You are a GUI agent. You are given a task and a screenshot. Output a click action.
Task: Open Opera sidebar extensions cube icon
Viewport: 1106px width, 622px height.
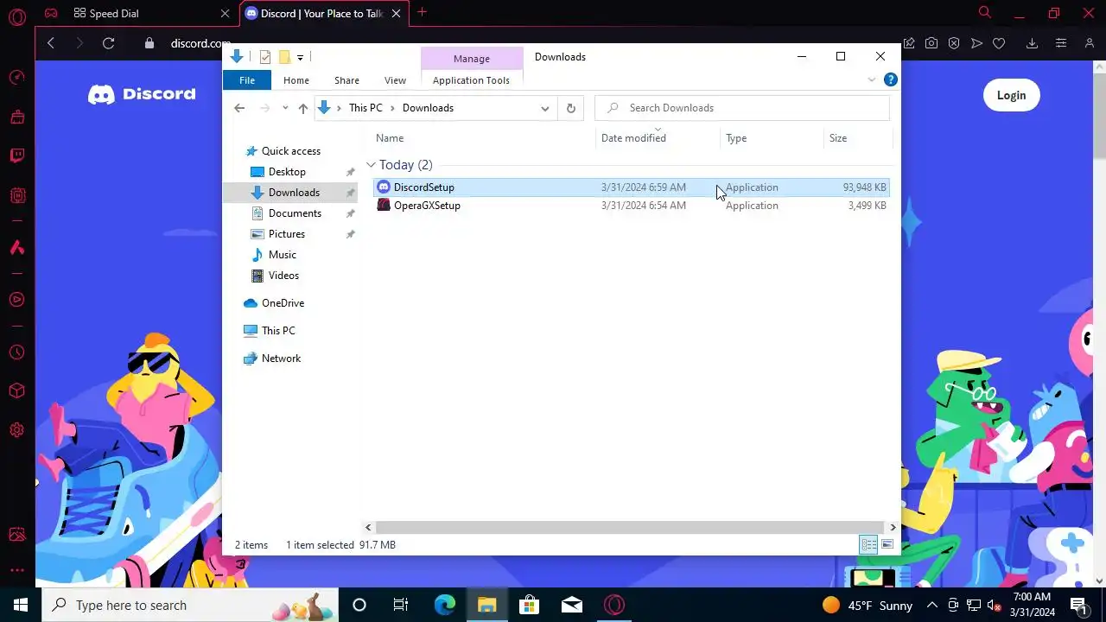click(17, 391)
